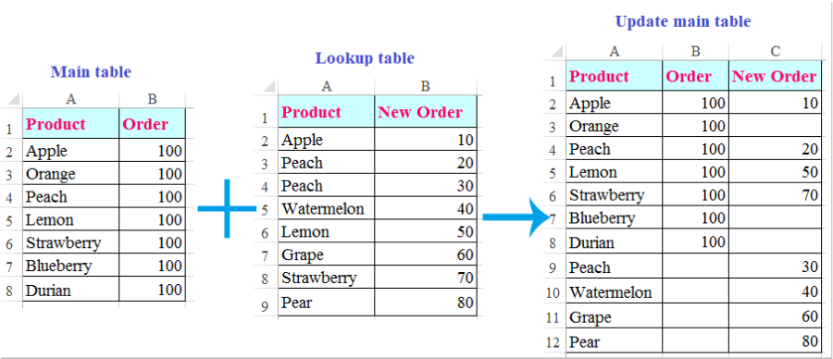
Task: Select row 8 header in Main table
Action: pos(9,291)
